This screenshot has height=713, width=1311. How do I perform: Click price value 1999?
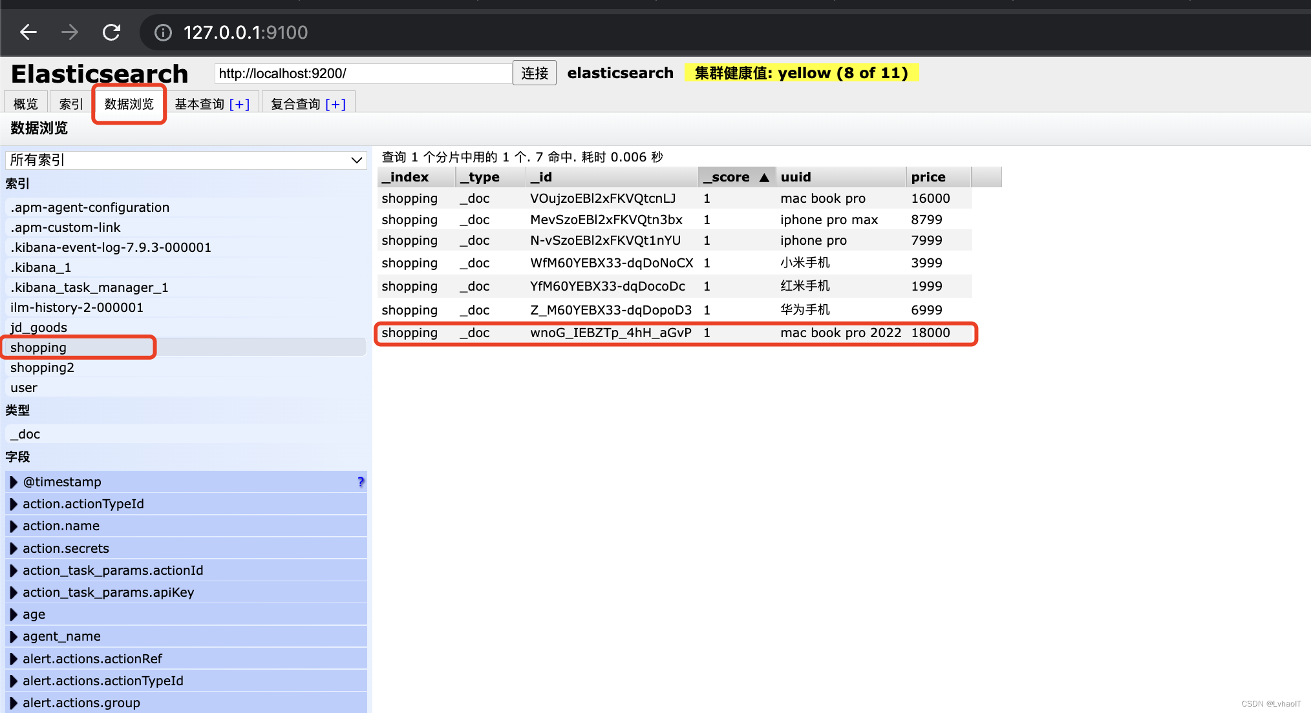(x=926, y=286)
